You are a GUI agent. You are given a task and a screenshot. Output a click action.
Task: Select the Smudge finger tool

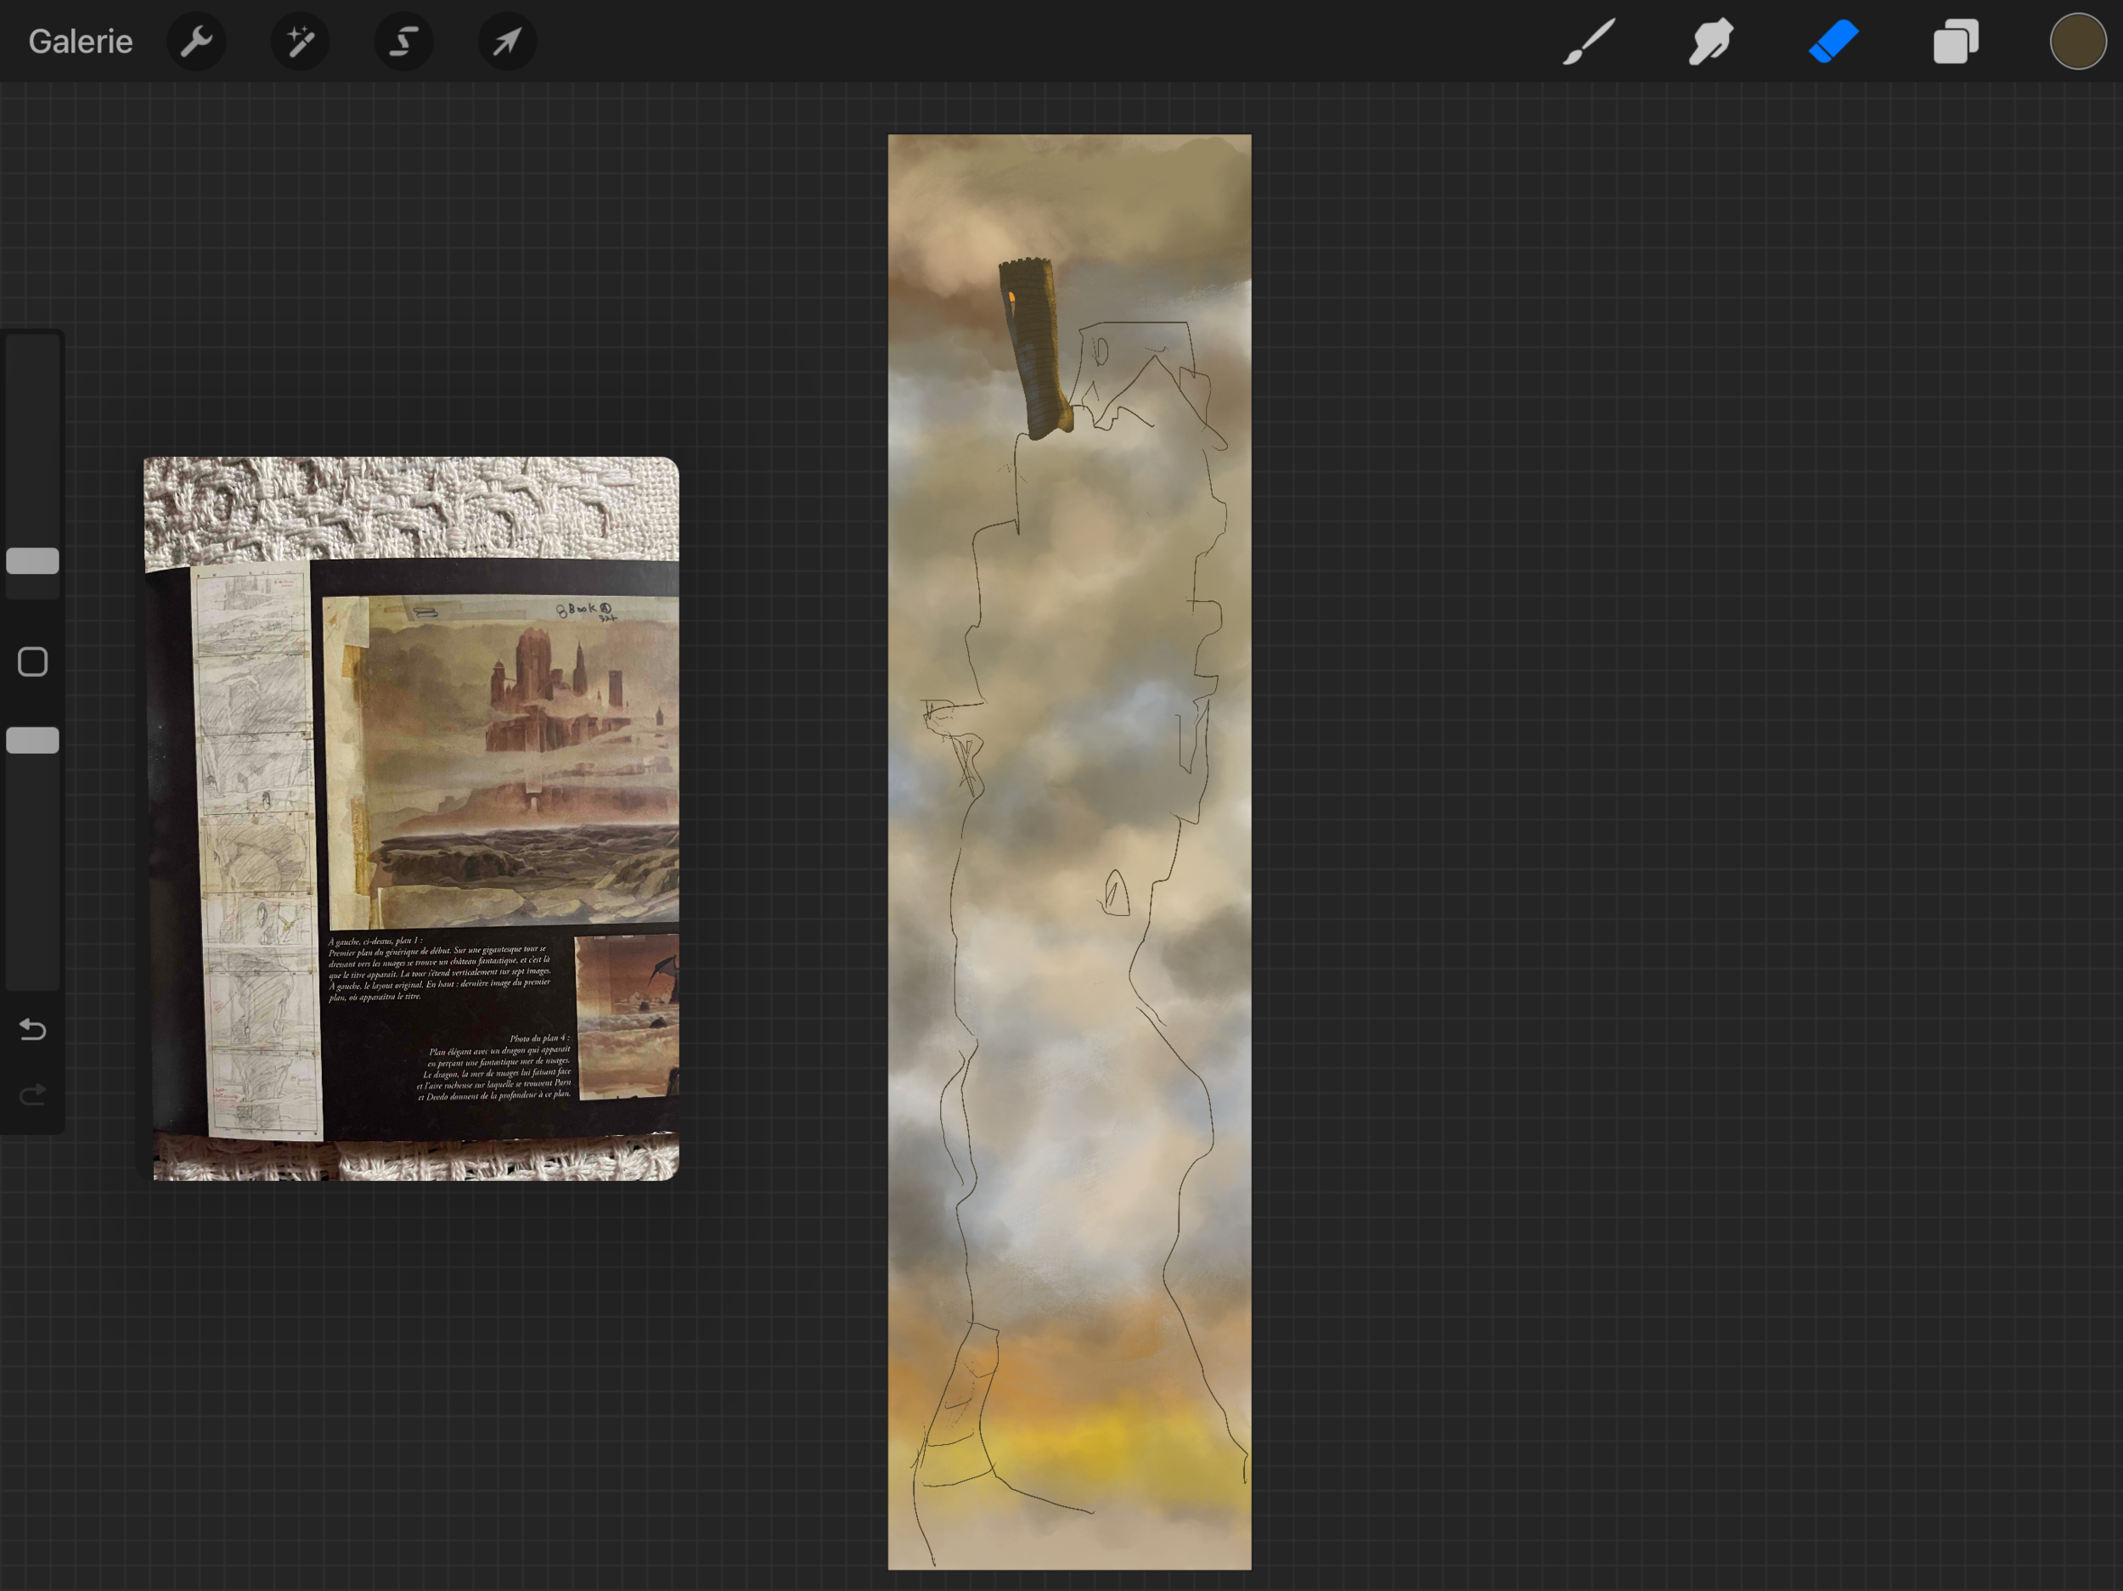coord(1711,42)
